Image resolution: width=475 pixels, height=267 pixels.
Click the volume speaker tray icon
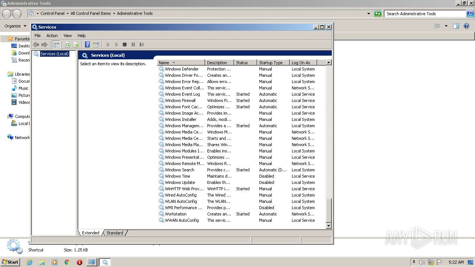422,262
